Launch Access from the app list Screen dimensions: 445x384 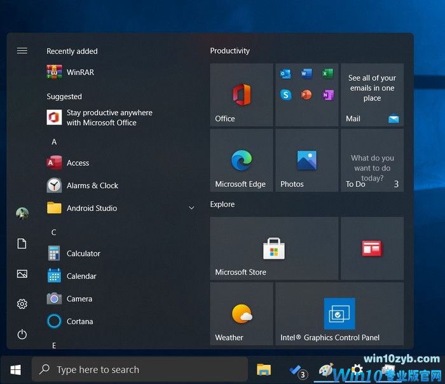tap(78, 163)
